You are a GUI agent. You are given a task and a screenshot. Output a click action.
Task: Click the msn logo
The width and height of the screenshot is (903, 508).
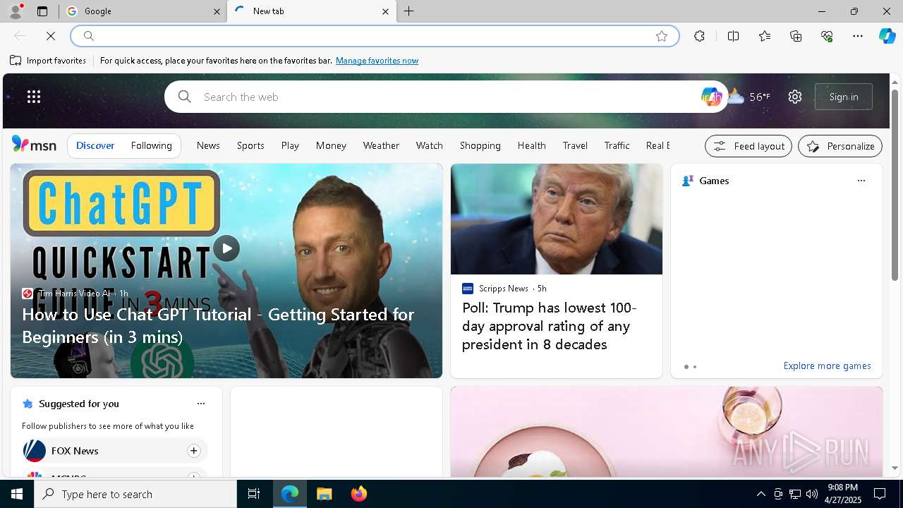pyautogui.click(x=34, y=145)
